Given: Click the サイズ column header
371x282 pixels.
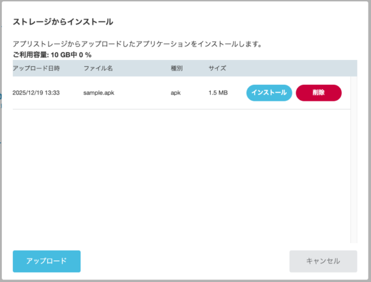Looking at the screenshot, I should coord(217,68).
